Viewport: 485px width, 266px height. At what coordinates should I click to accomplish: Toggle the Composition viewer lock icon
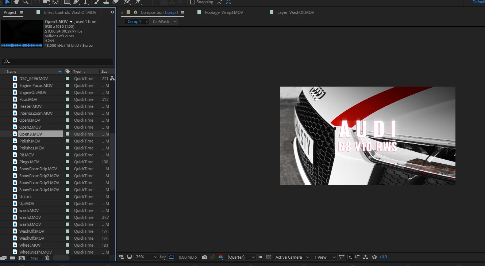tap(136, 12)
